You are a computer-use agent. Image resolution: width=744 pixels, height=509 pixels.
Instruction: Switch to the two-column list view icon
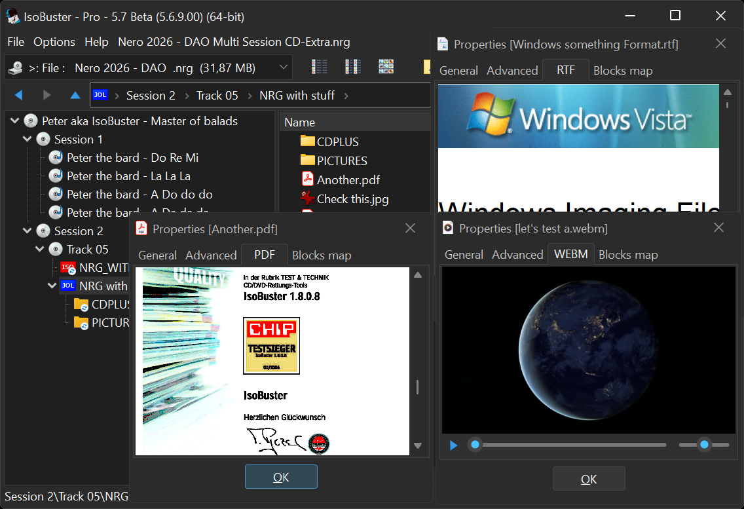[x=353, y=67]
